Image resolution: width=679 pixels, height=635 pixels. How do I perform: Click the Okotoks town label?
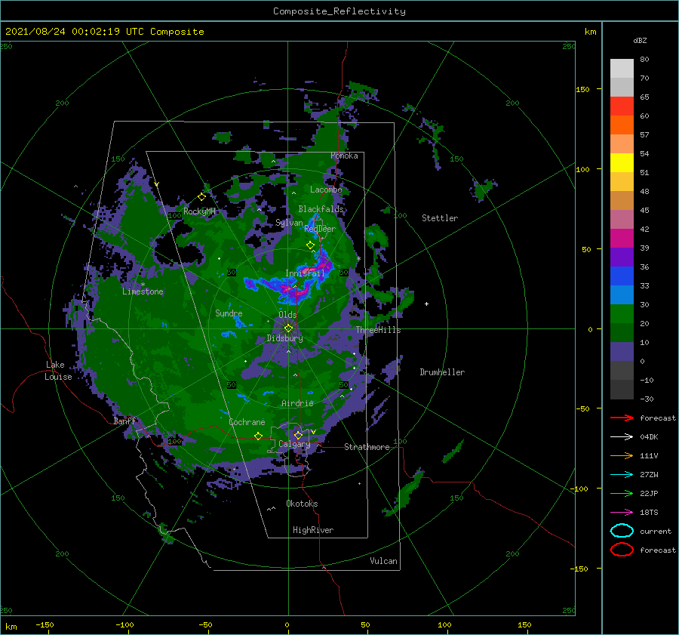tap(302, 503)
